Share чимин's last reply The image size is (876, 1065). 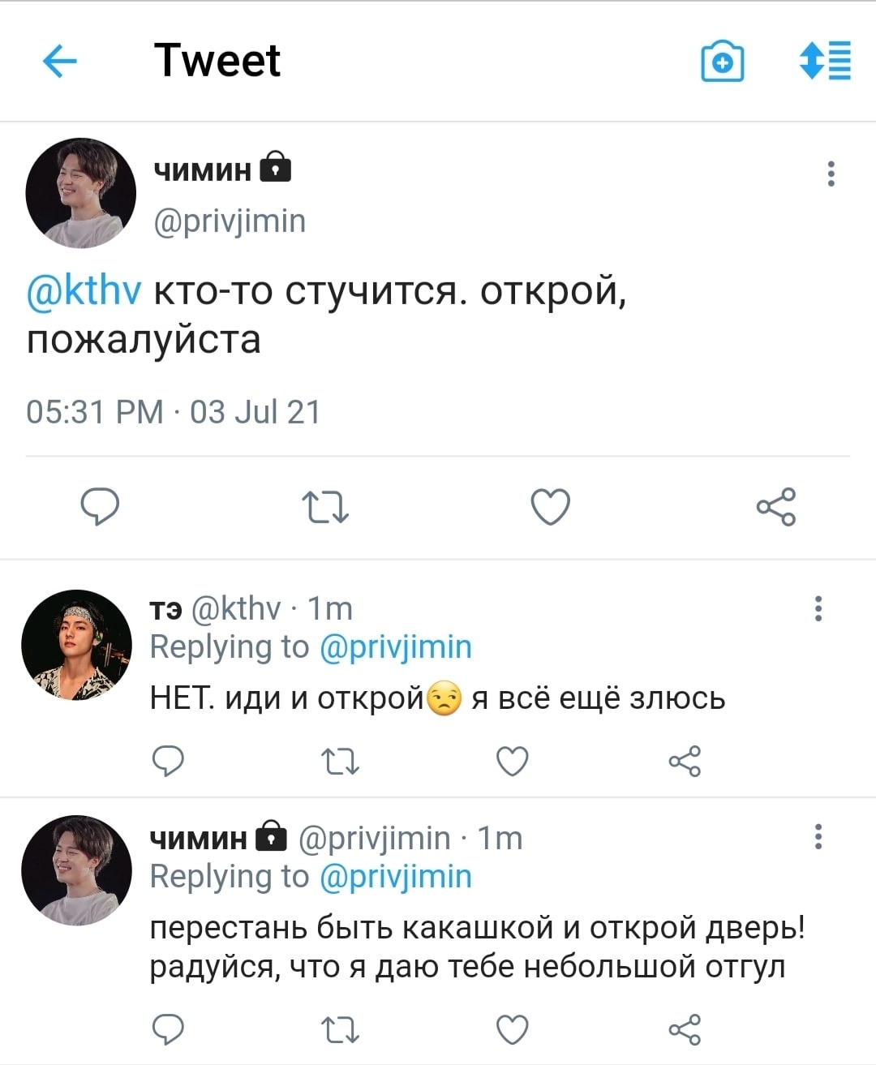click(685, 1029)
